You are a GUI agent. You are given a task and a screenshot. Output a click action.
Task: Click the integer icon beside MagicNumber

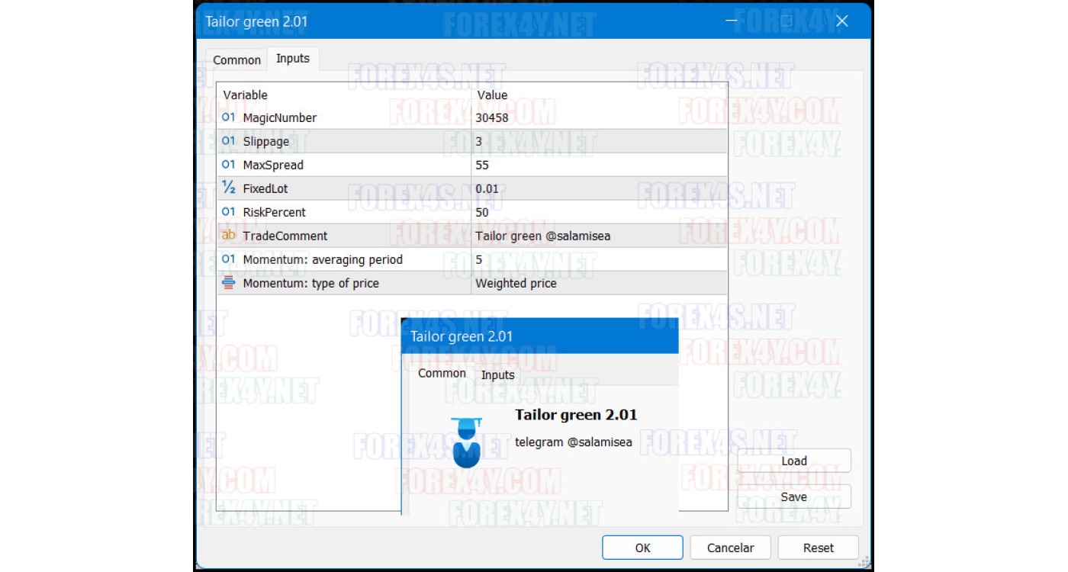click(228, 117)
